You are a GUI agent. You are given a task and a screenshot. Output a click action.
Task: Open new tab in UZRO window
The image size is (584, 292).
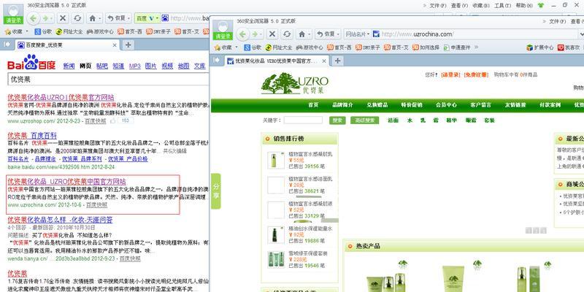pos(337,61)
